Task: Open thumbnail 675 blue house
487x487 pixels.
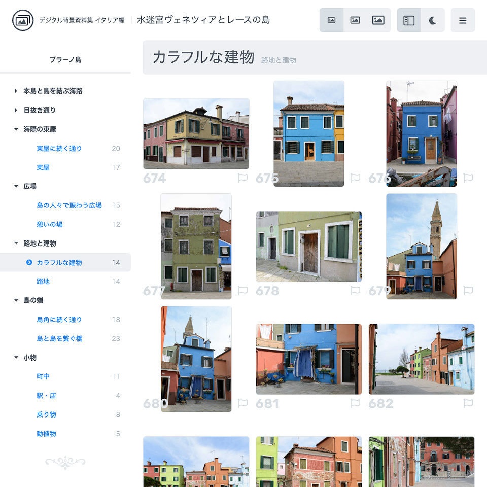Action: (x=309, y=133)
